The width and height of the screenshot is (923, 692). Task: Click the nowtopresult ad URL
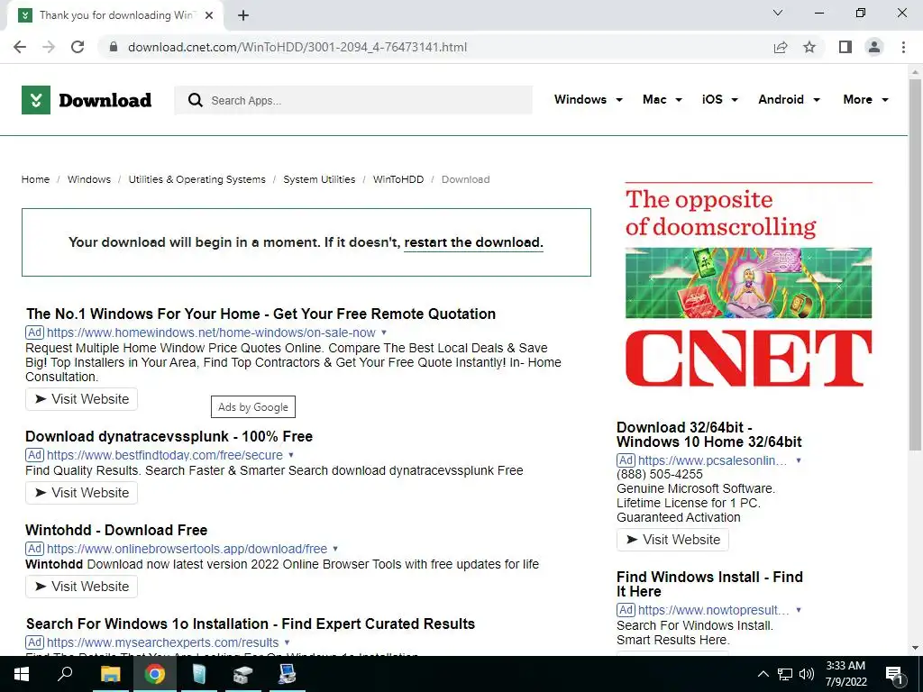713,610
